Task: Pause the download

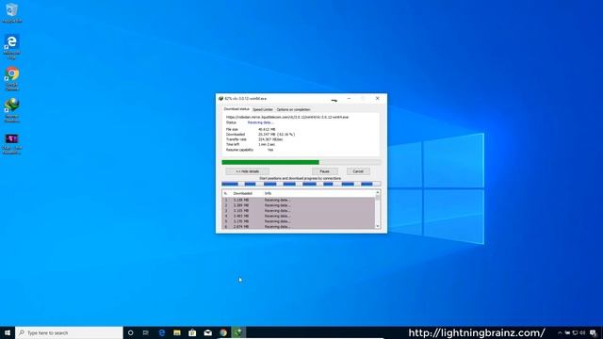Action: [x=324, y=171]
